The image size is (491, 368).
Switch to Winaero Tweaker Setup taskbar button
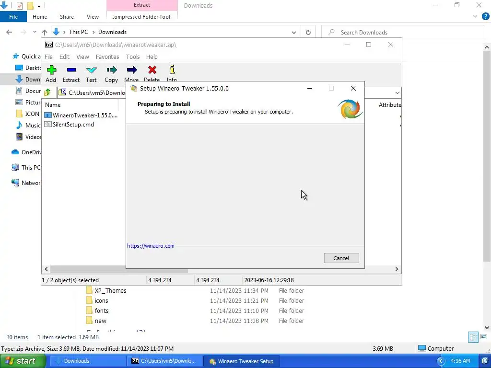[242, 361]
